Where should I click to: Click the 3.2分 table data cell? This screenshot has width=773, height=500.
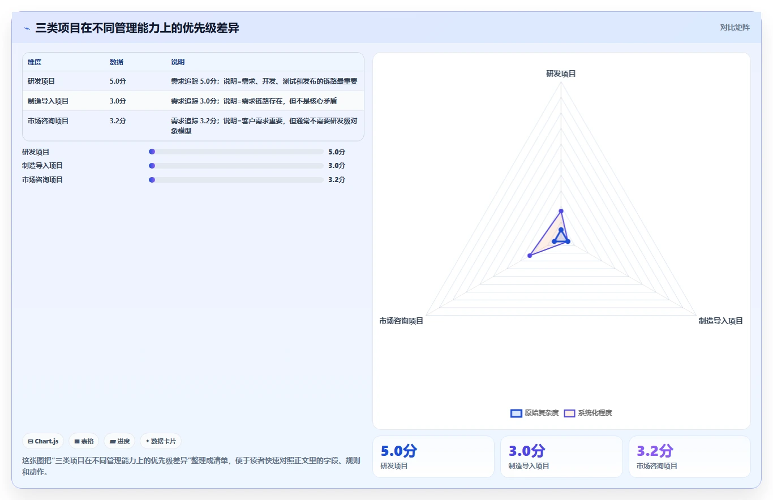(x=118, y=120)
